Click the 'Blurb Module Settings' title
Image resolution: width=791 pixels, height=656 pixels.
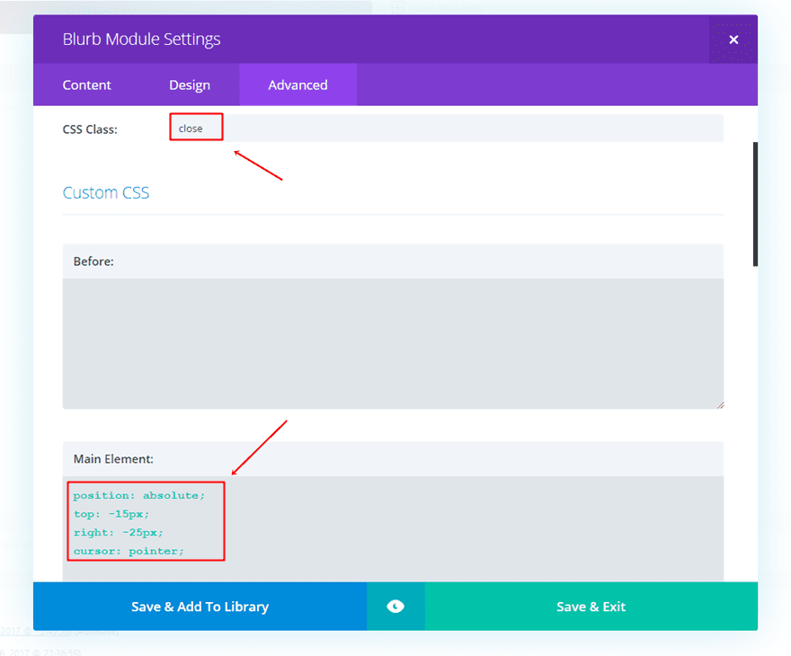tap(141, 40)
